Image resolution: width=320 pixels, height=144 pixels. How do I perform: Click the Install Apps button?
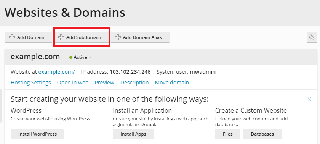click(133, 134)
